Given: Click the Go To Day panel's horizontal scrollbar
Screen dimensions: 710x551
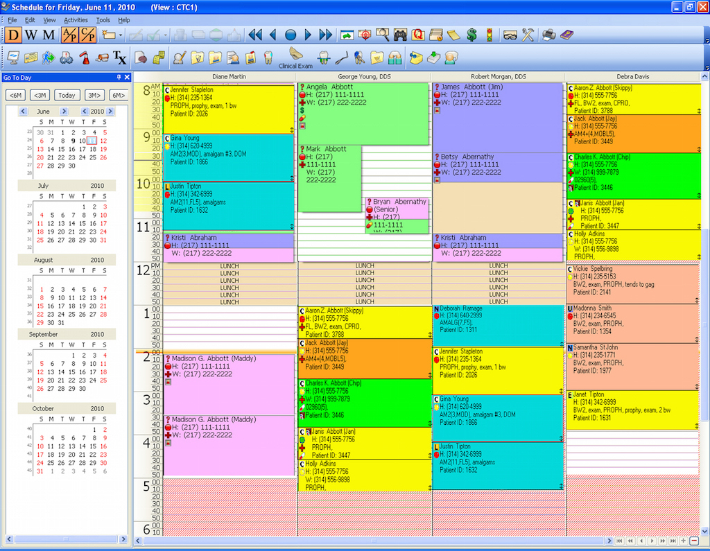Looking at the screenshot, I should tap(66, 539).
